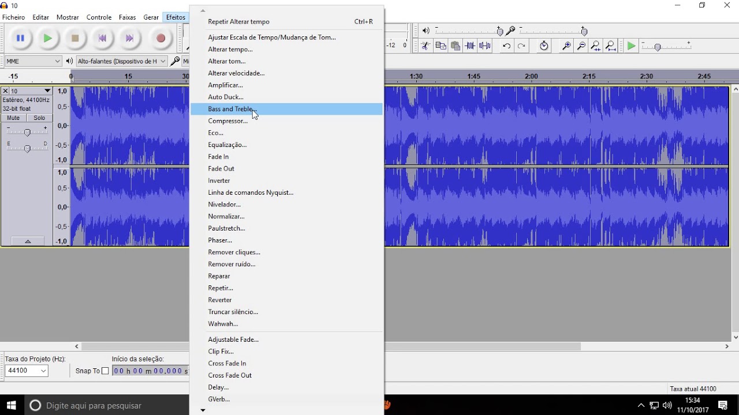
Task: Adjust the track gain slider
Action: pyautogui.click(x=27, y=133)
